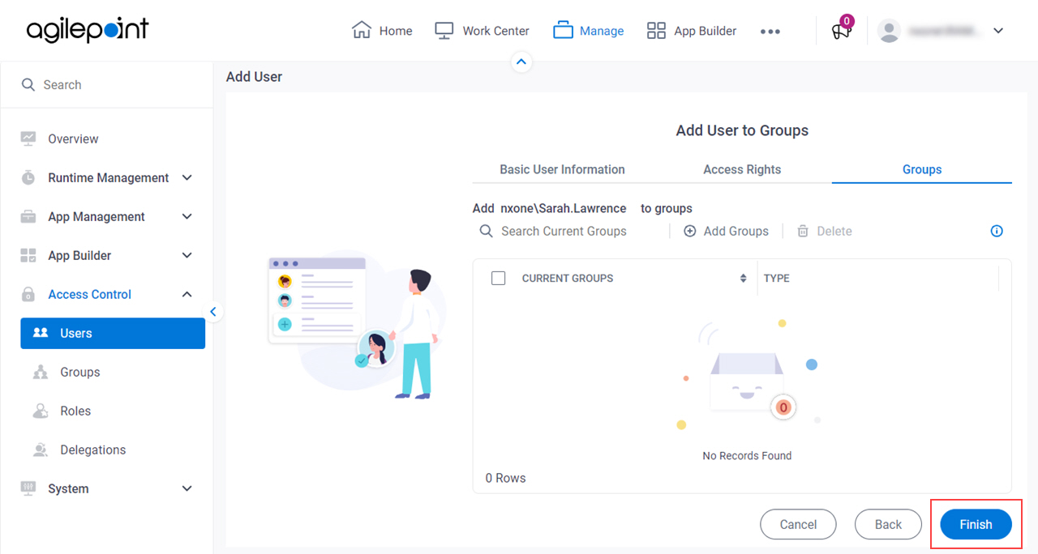Image resolution: width=1038 pixels, height=554 pixels.
Task: Expand the System section chevron
Action: click(x=187, y=488)
